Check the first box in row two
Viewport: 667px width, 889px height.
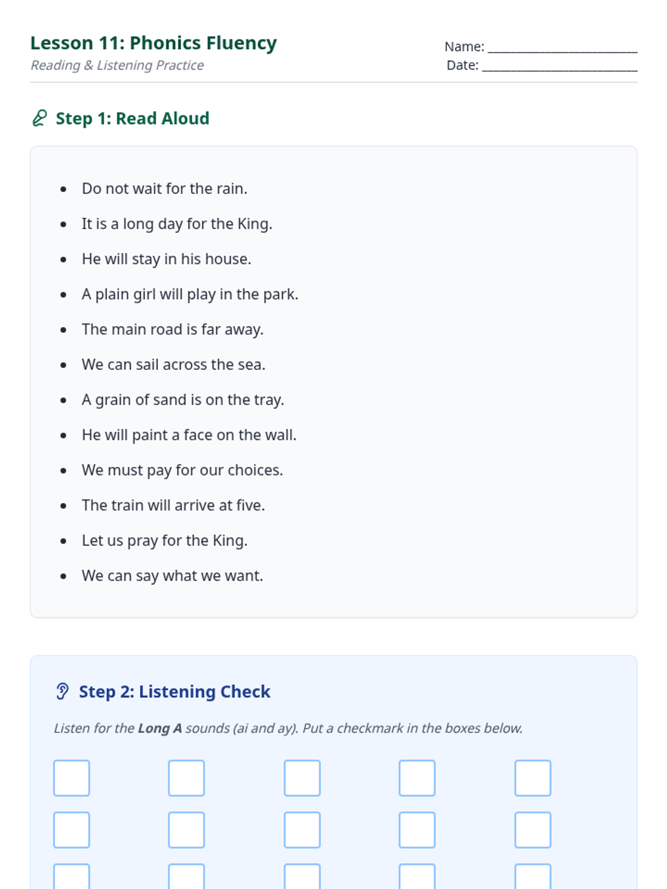pos(72,830)
